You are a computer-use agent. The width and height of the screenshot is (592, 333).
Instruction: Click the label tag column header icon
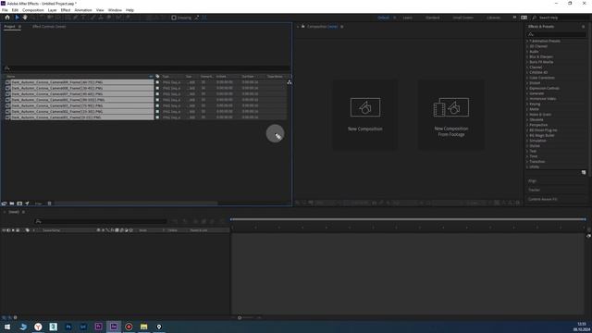[x=27, y=230]
